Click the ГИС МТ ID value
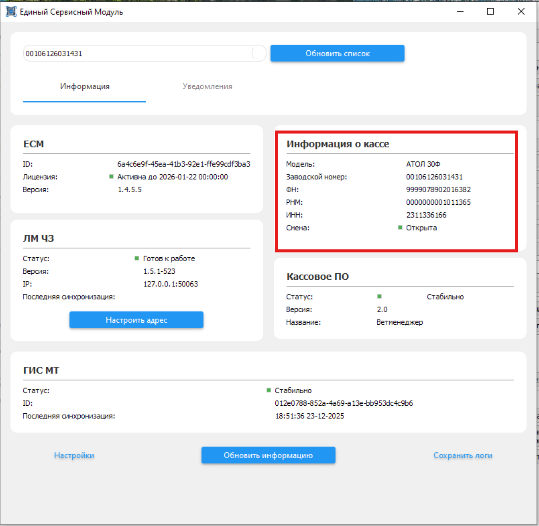This screenshot has height=526, width=539. pos(340,403)
